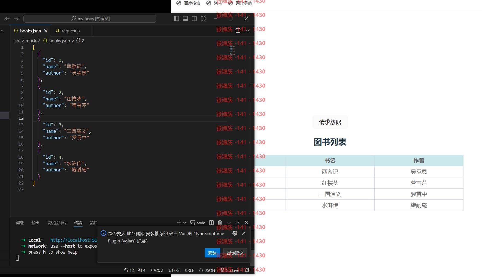Go back with the left arrow in VS Code

click(x=7, y=19)
